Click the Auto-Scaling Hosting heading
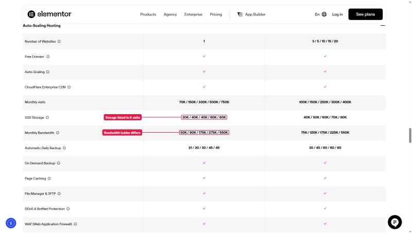 [x=42, y=25]
